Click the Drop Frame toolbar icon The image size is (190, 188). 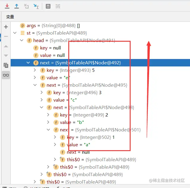tap(26, 6)
